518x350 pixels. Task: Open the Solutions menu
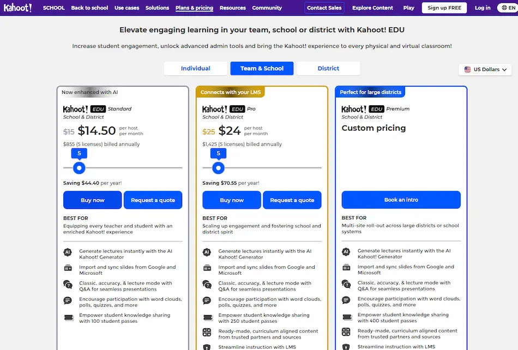(x=157, y=8)
